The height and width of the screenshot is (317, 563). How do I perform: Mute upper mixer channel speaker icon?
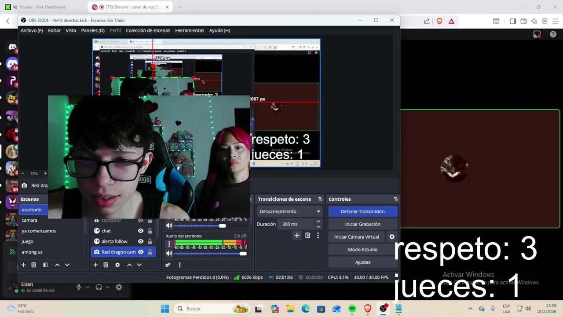coord(169,225)
